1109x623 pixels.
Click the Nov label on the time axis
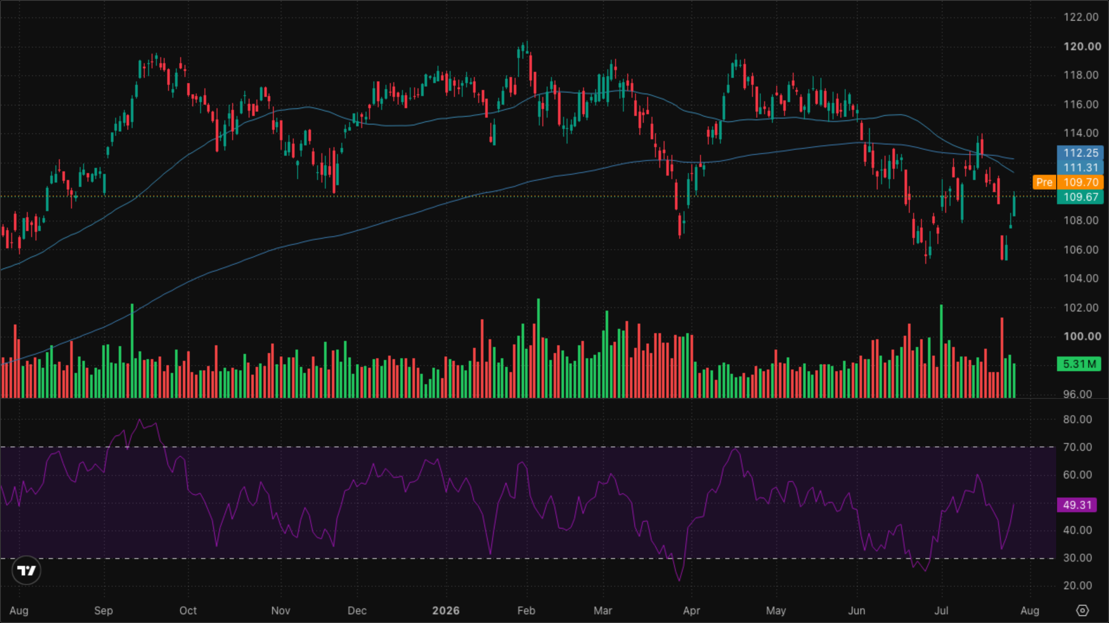pyautogui.click(x=280, y=611)
